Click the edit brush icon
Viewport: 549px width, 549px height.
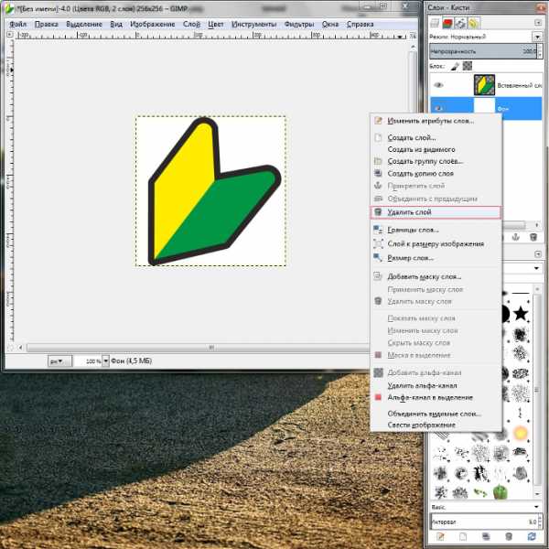coord(440,536)
